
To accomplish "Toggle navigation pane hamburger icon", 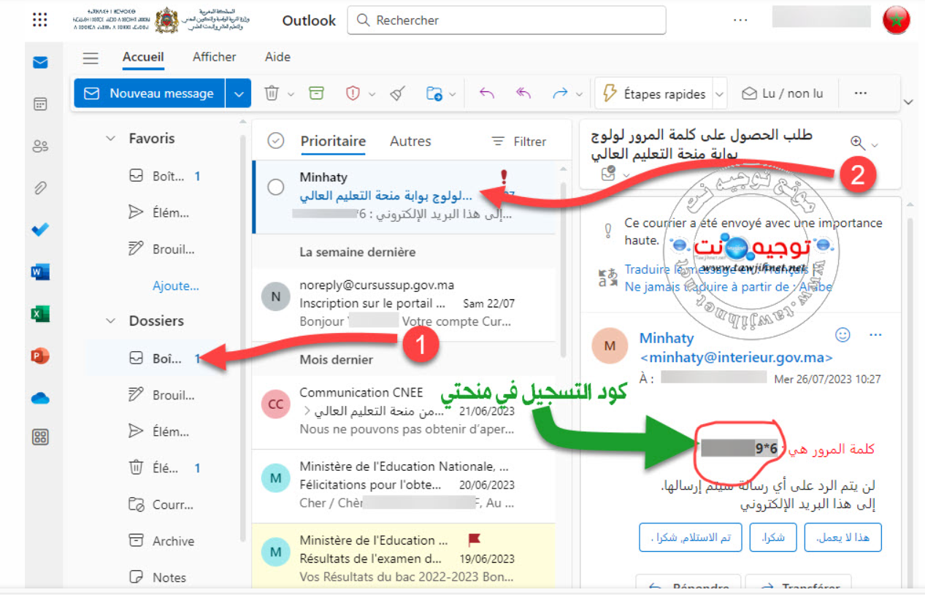I will point(91,58).
